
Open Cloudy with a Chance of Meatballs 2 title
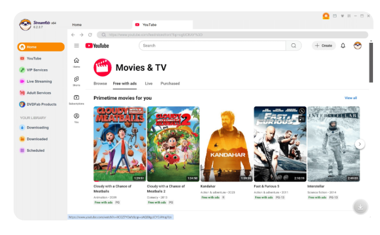click(166, 188)
